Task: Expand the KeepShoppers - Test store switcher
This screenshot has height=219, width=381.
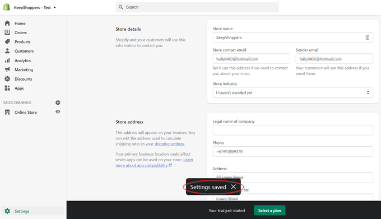Action: tap(35, 7)
